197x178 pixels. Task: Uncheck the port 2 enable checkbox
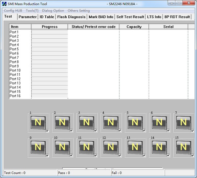click(x=72, y=131)
